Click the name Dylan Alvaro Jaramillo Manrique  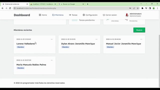pos(78,44)
